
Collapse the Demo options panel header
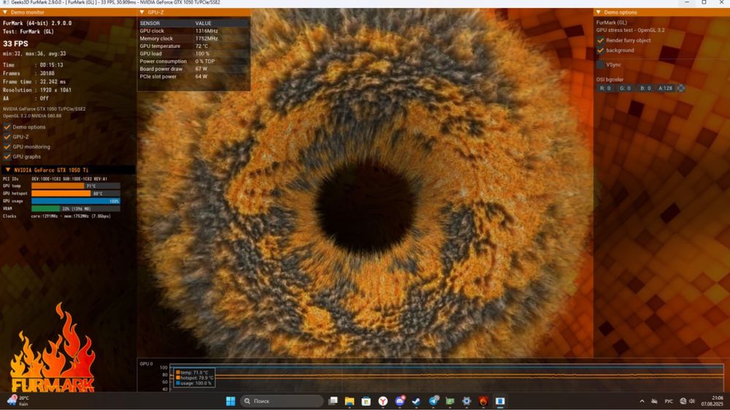[x=599, y=12]
